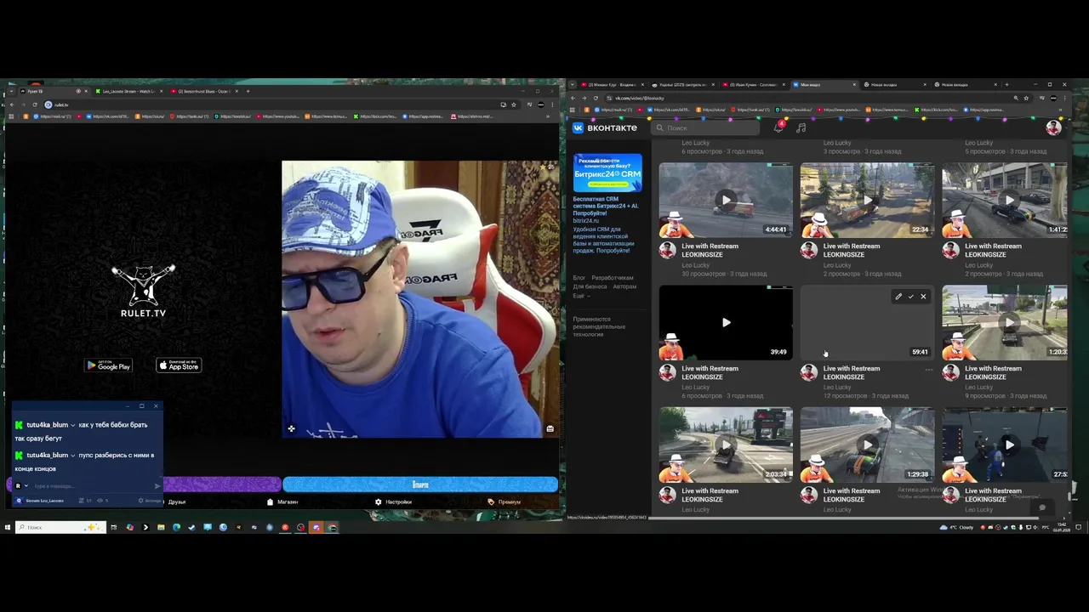Open the Live with Restream 30 просмотров title
This screenshot has width=1089, height=612.
point(710,250)
